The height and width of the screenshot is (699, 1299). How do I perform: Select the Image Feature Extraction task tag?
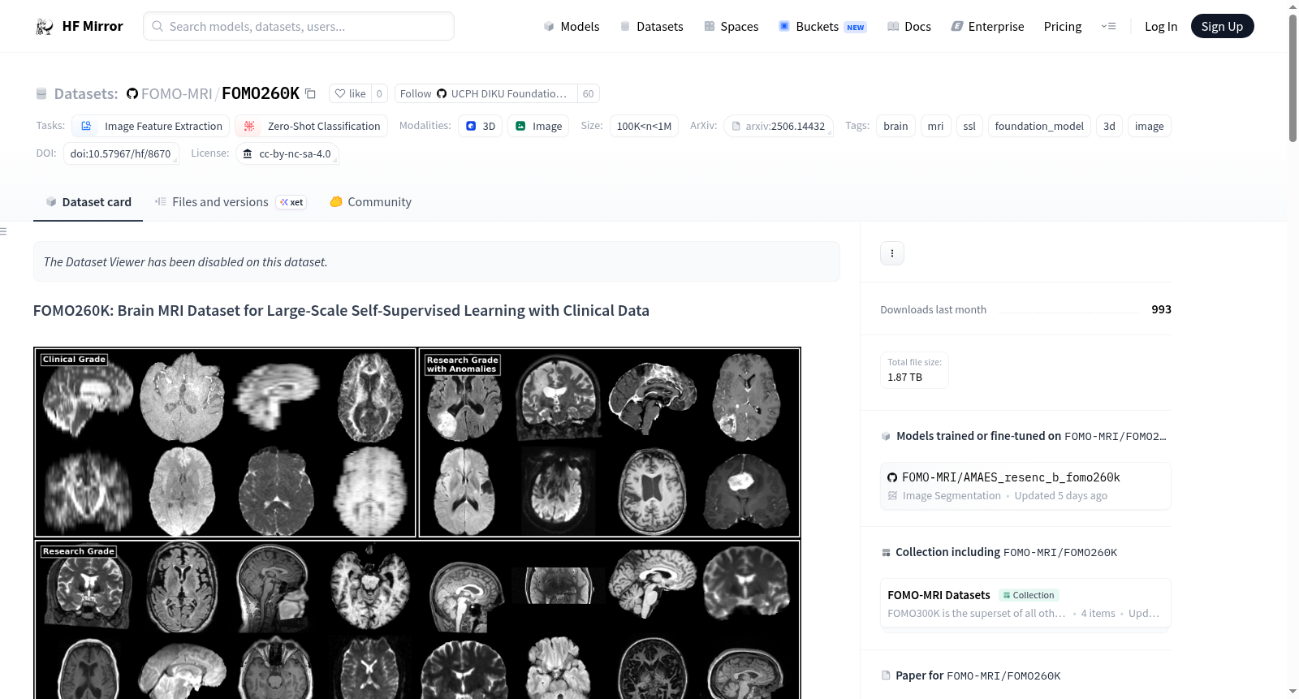click(x=151, y=126)
